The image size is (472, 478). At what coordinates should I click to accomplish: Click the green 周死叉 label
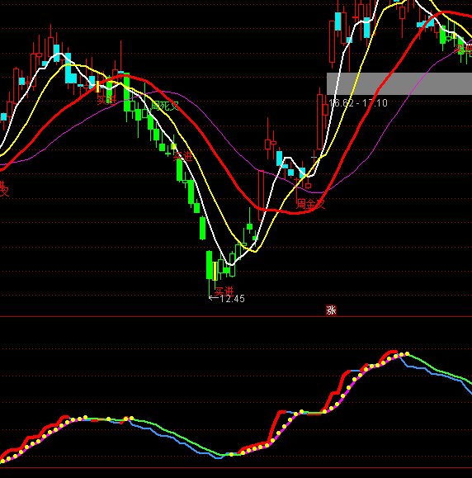click(x=165, y=106)
